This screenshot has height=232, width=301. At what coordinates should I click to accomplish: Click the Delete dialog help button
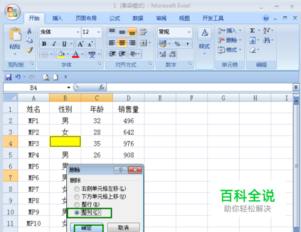pos(120,170)
